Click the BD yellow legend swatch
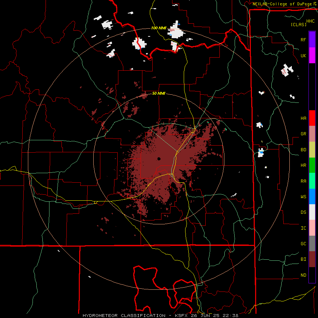This screenshot has height=318, width=318. (x=312, y=150)
